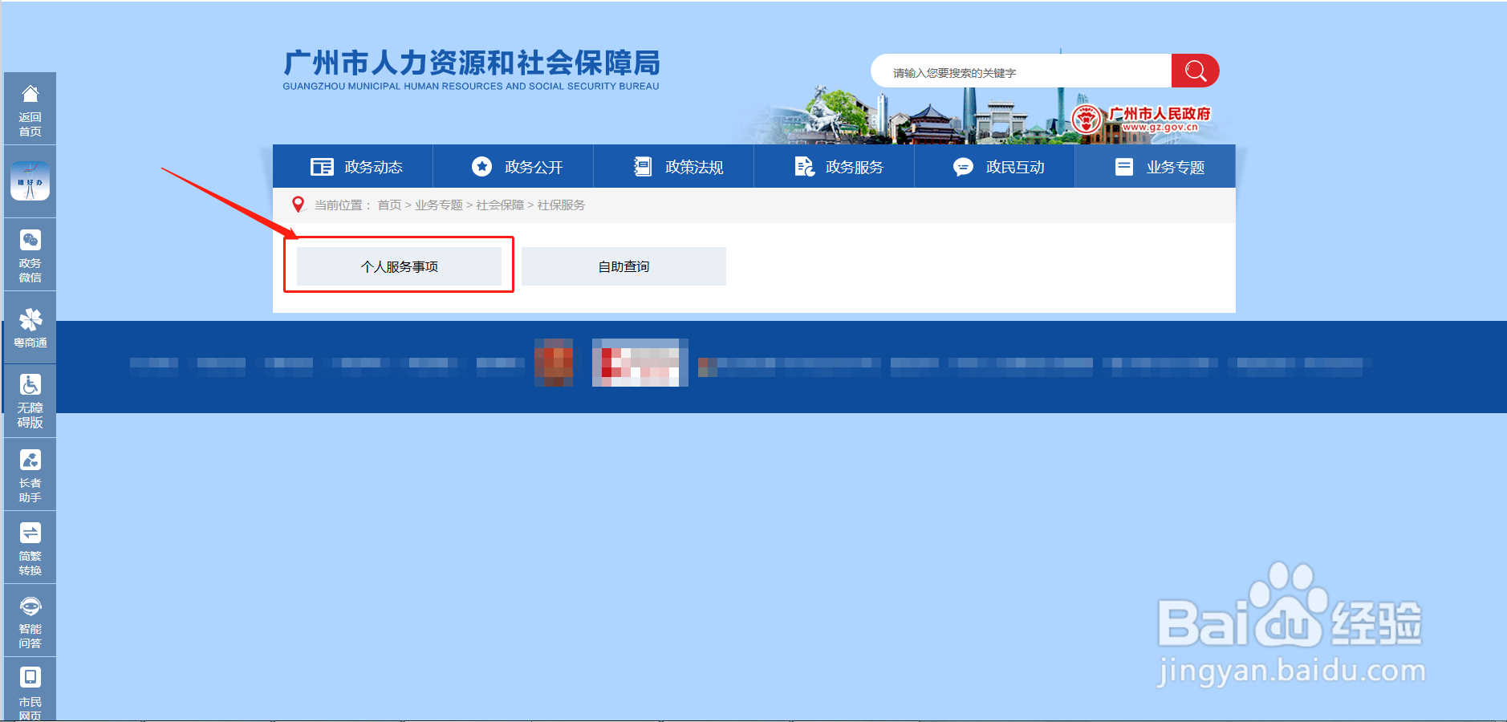Focus the keyword search input field
The width and height of the screenshot is (1507, 722).
pos(1022,71)
